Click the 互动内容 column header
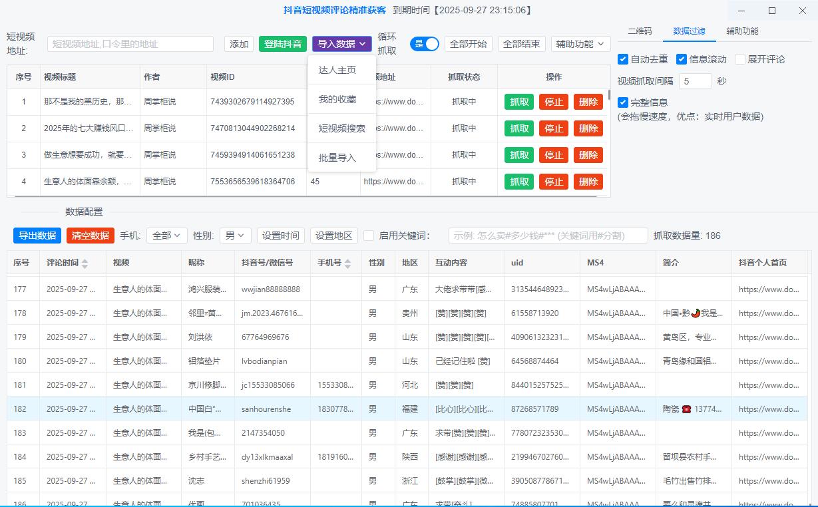 pos(451,263)
